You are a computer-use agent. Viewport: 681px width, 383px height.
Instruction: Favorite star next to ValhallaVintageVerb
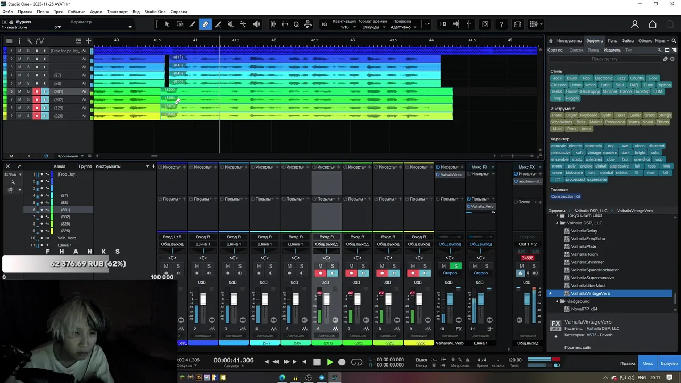pyautogui.click(x=551, y=293)
